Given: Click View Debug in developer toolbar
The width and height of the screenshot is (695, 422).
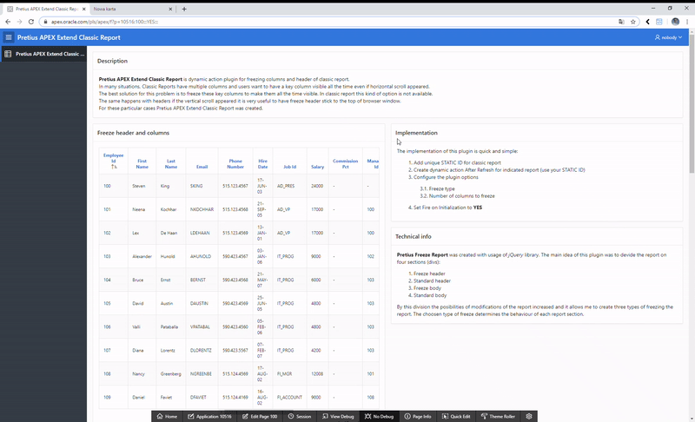Looking at the screenshot, I should [338, 416].
